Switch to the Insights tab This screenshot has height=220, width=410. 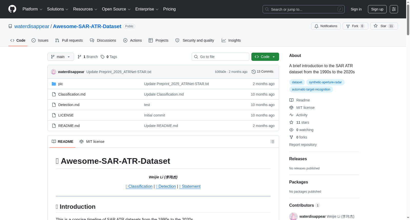pyautogui.click(x=231, y=40)
